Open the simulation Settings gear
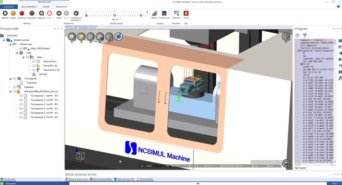Screen dimensions: 342x185 pyautogui.click(x=5, y=13)
